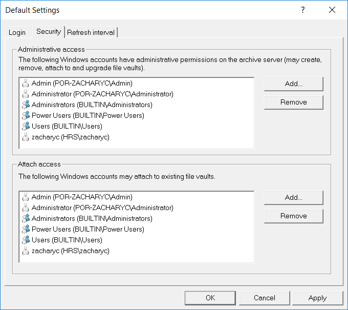Screen dimensions: 348x310
Task: Apply the current settings
Action: coord(318,298)
